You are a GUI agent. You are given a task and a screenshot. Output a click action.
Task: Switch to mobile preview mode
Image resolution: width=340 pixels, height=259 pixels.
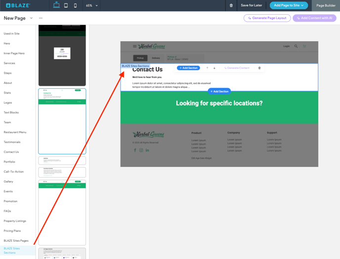pos(75,5)
